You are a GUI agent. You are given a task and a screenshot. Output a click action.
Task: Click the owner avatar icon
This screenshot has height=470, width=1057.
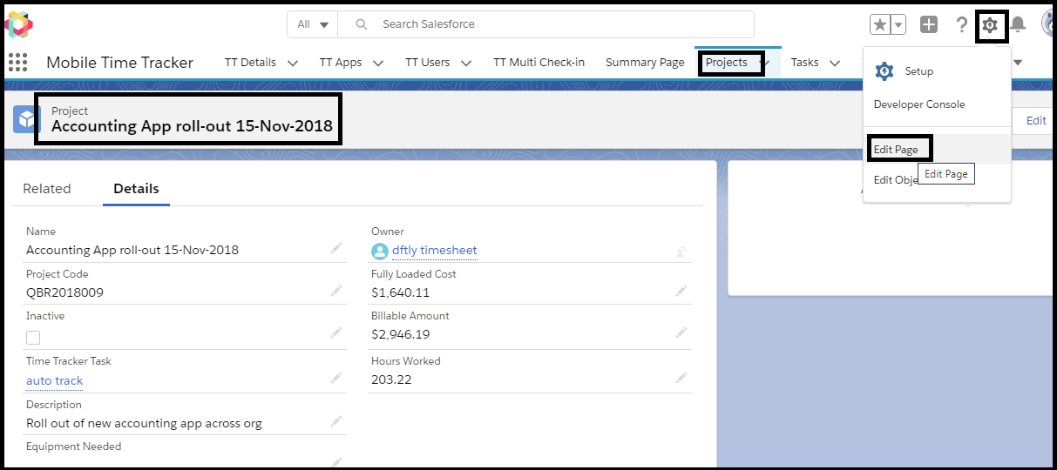coord(380,251)
